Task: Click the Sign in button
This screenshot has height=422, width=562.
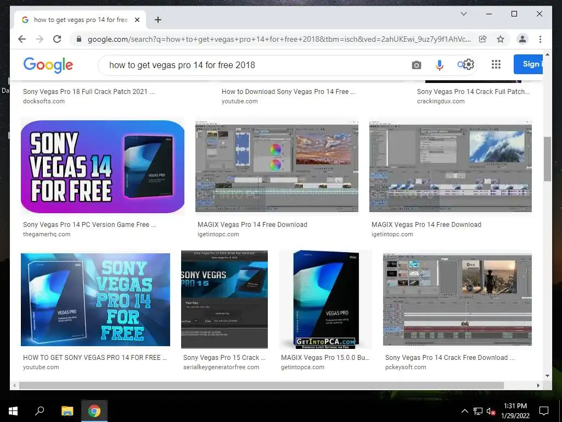Action: pos(529,64)
